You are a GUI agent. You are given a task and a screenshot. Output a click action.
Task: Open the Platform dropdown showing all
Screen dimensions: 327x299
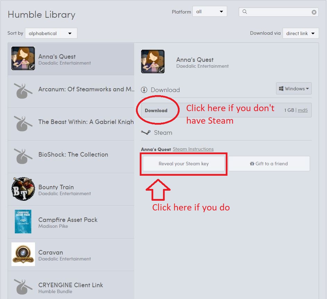click(209, 11)
